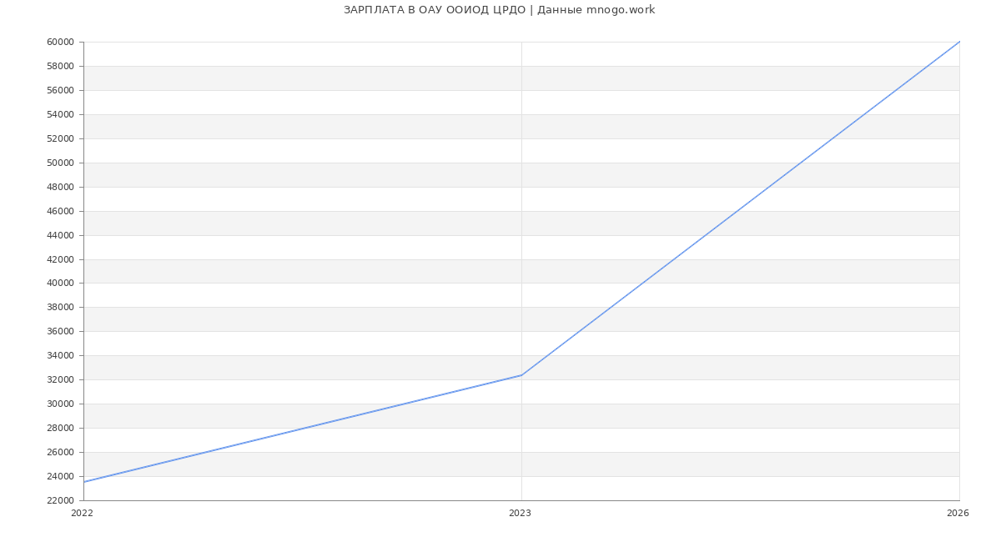Click the 40000 y-axis label
The height and width of the screenshot is (542, 1001).
point(61,284)
